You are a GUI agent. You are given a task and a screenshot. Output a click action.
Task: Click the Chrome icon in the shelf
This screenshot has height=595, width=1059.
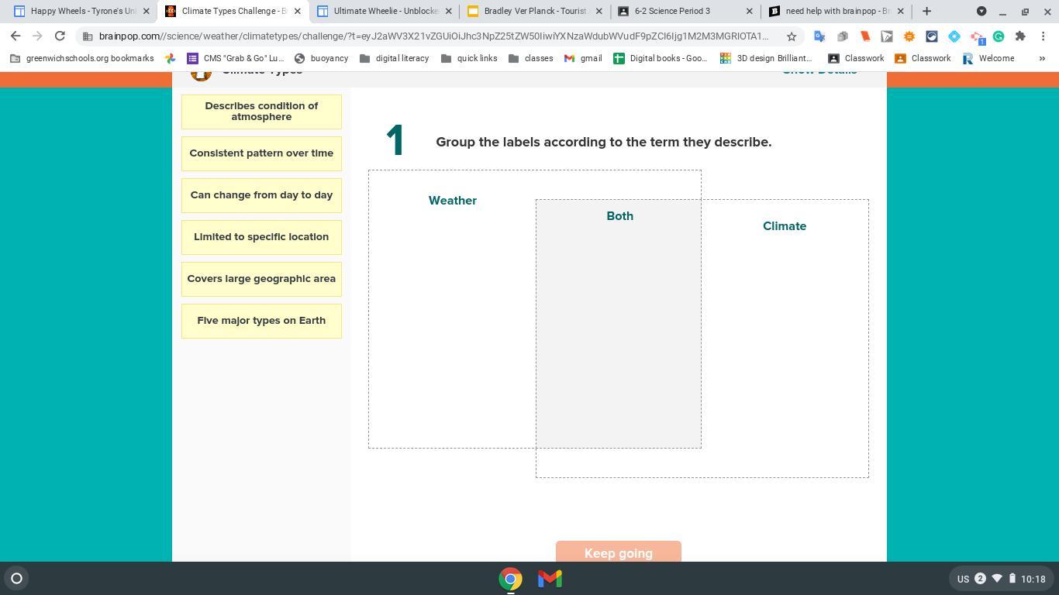[510, 579]
